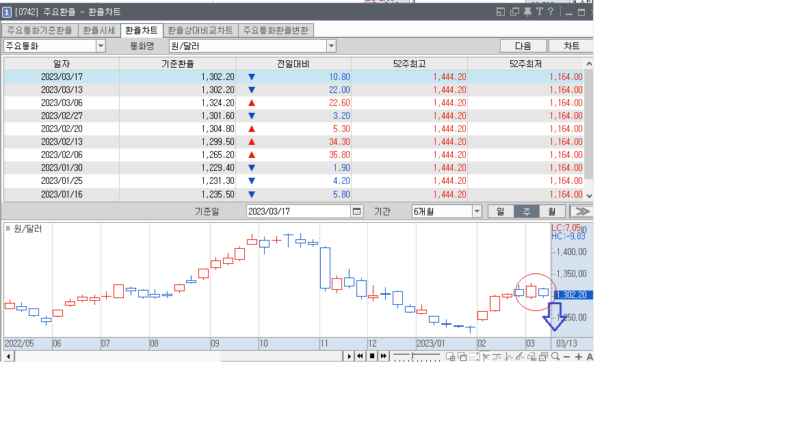Click the plus zoom-in icon below chart
788x443 pixels.
(579, 356)
